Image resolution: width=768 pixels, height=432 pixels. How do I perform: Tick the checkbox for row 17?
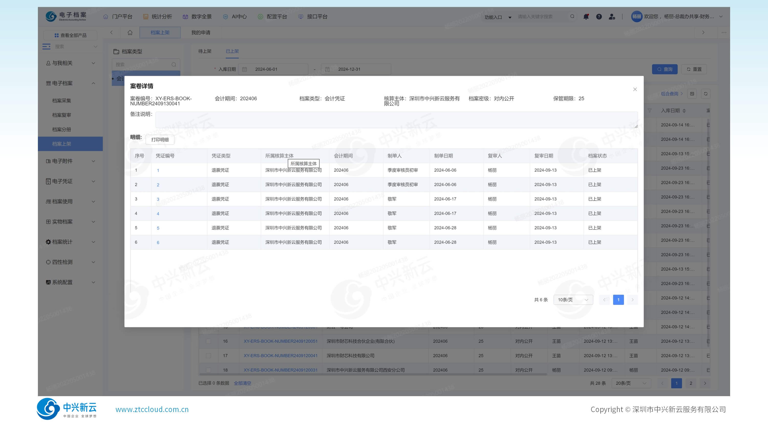[x=208, y=356]
